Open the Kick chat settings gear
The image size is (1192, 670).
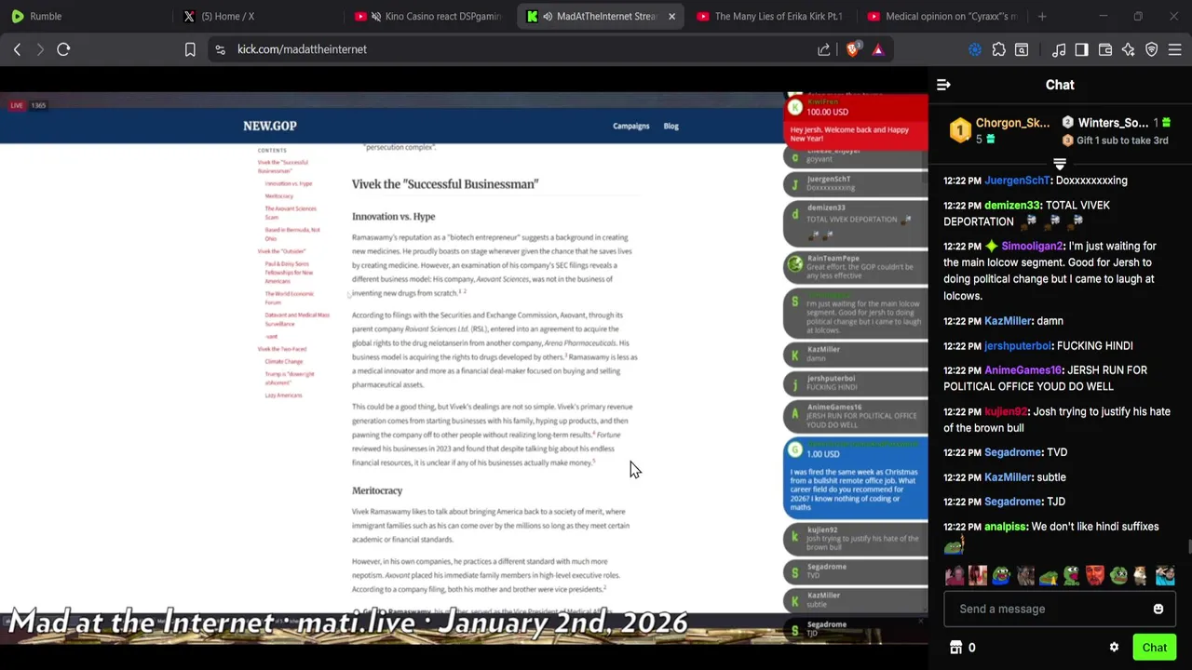coord(1114,648)
